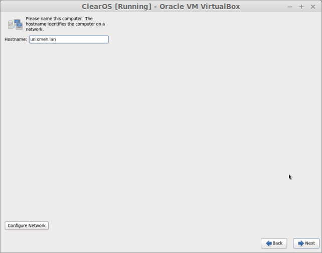Maximize the VirtualBox window using plus icon
The width and height of the screenshot is (322, 253).
pos(301,7)
